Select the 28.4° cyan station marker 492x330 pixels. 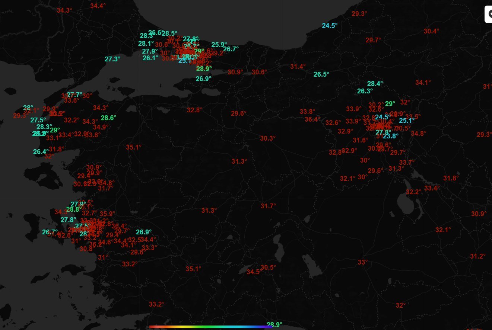375,84
